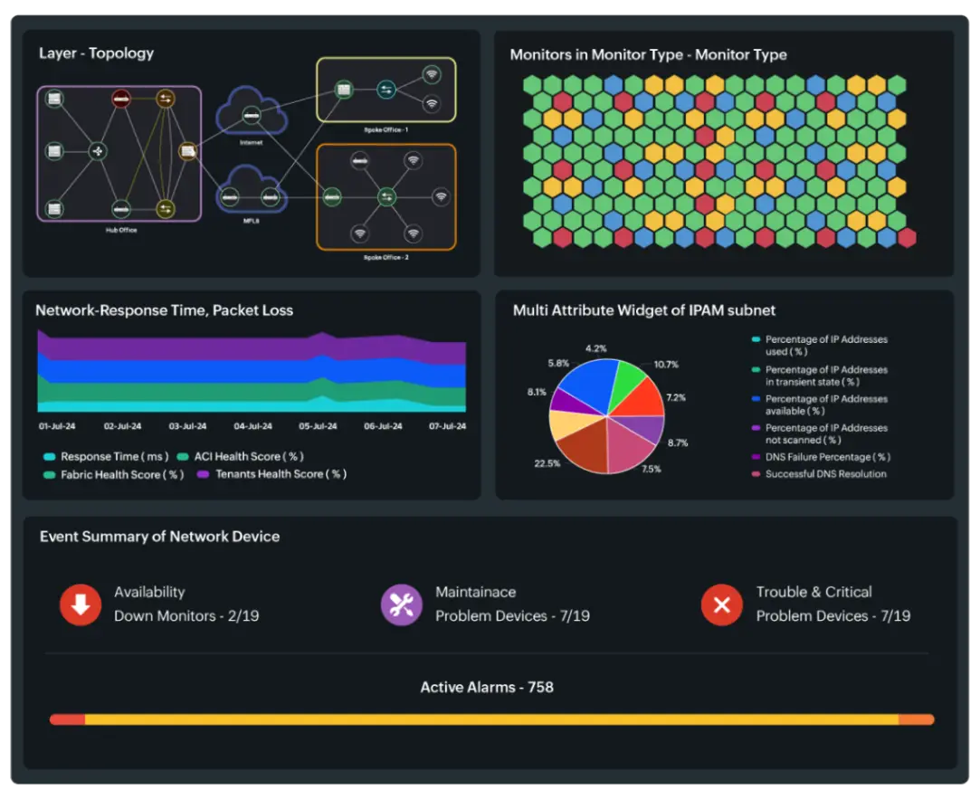Click the Event Summary of Network Device title

point(159,537)
